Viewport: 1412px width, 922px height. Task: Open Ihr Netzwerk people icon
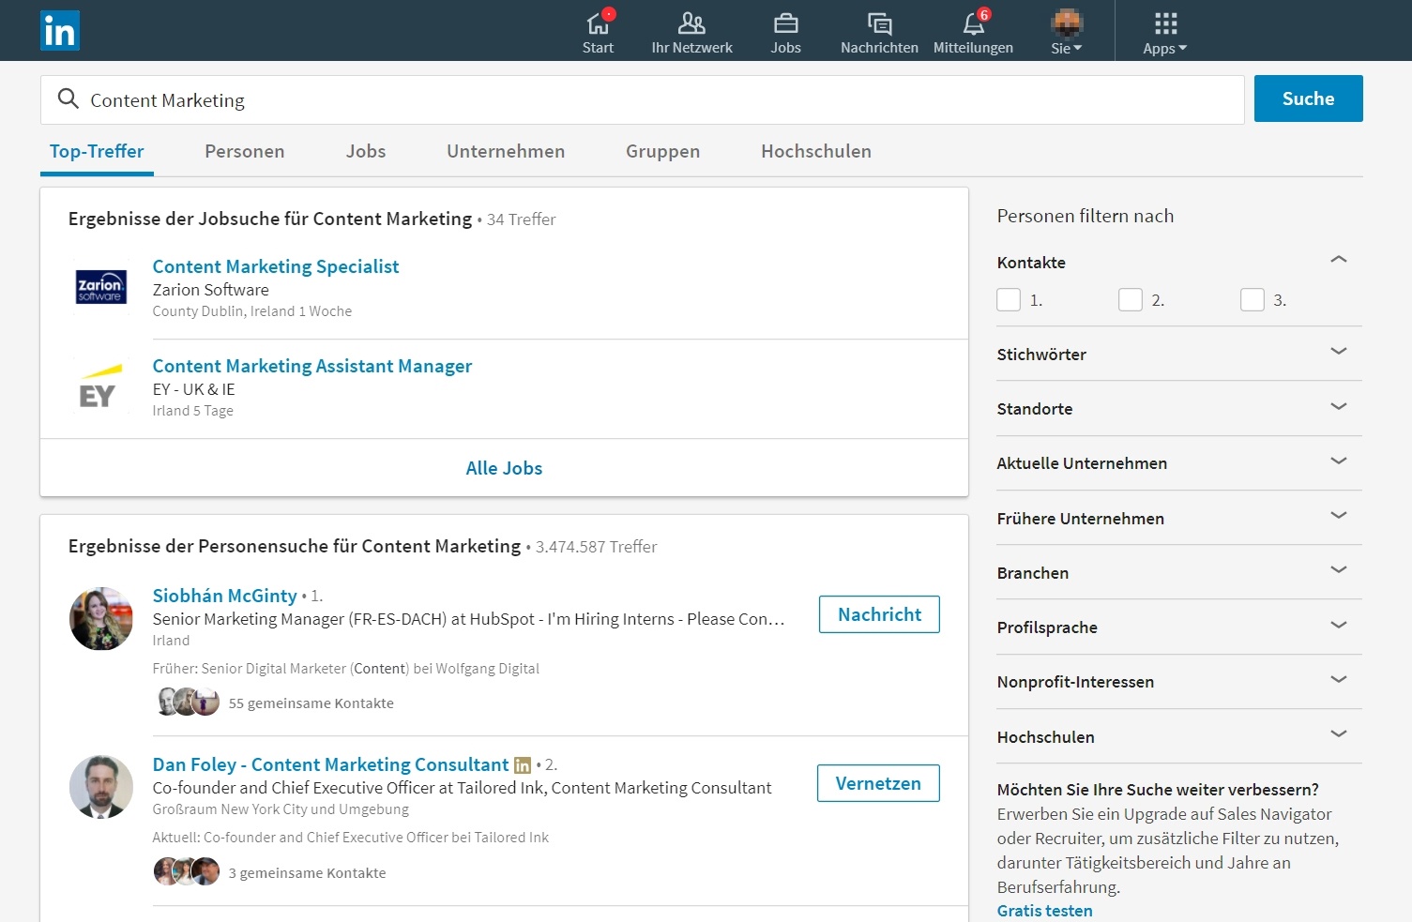(691, 23)
